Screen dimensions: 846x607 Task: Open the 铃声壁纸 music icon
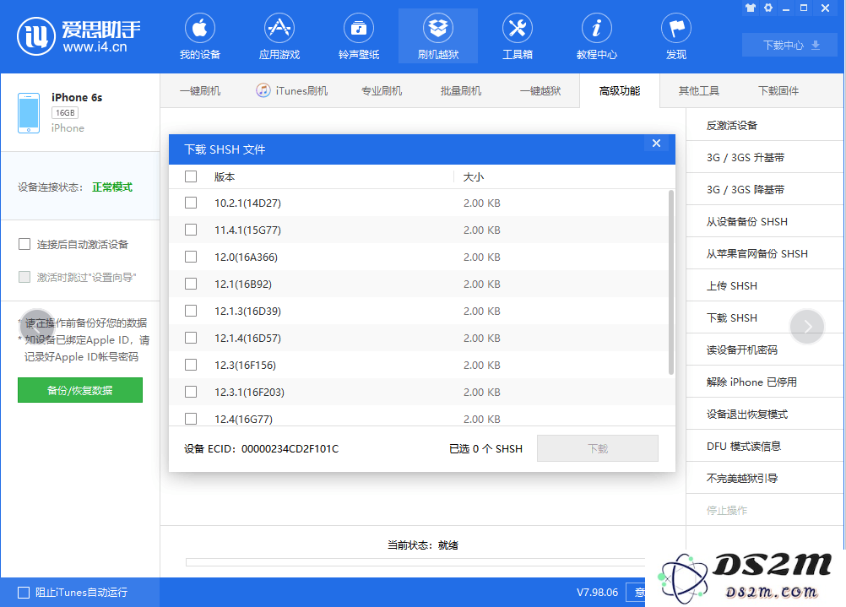point(359,28)
